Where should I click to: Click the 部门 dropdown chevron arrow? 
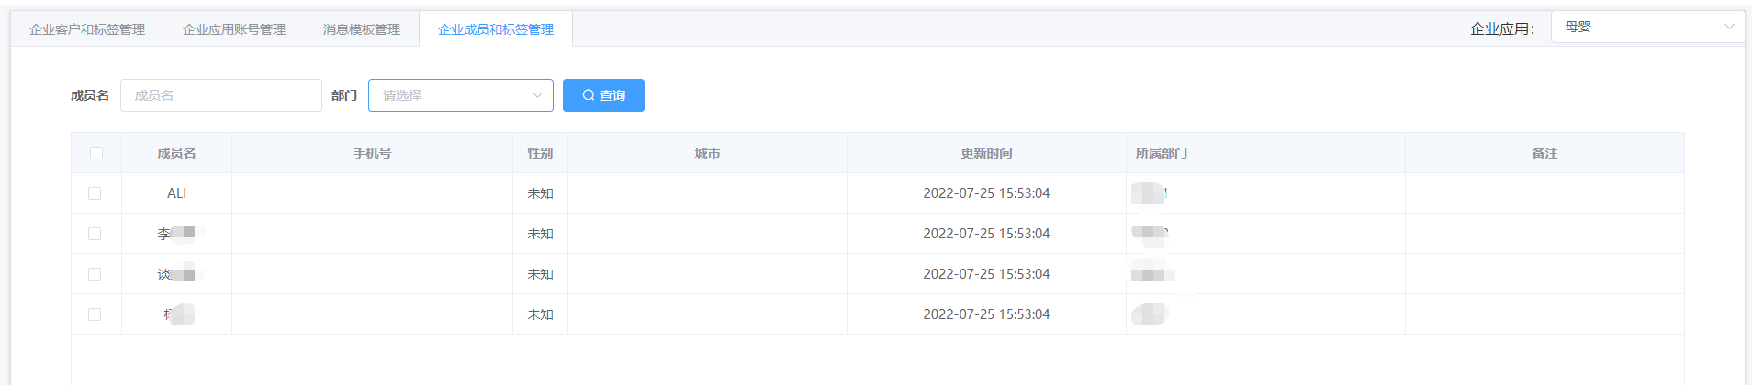(x=537, y=95)
